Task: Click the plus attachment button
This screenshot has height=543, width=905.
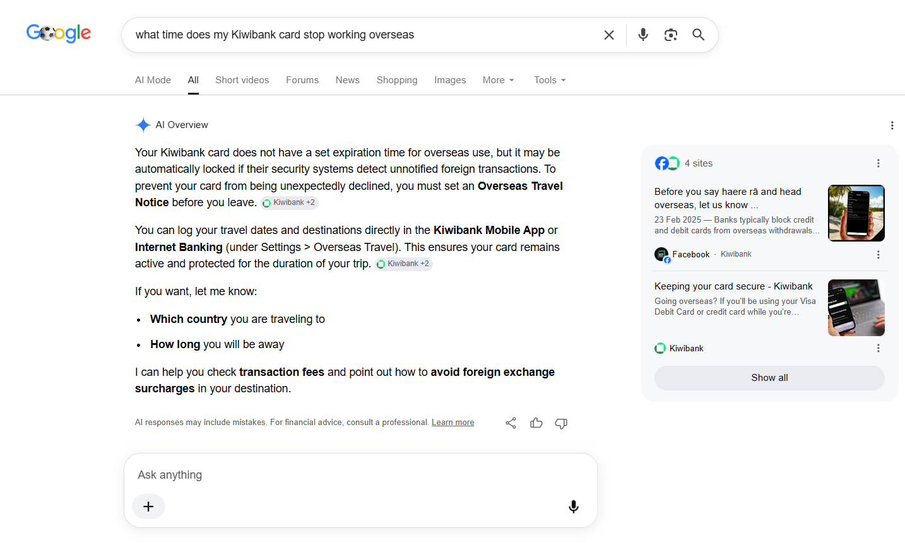Action: pyautogui.click(x=148, y=506)
